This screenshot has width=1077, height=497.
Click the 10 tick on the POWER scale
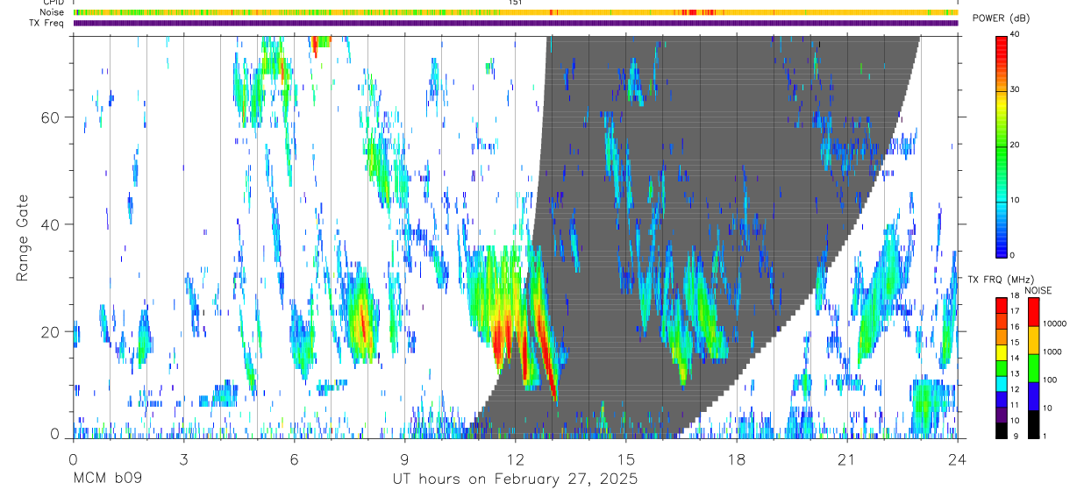tap(1016, 201)
